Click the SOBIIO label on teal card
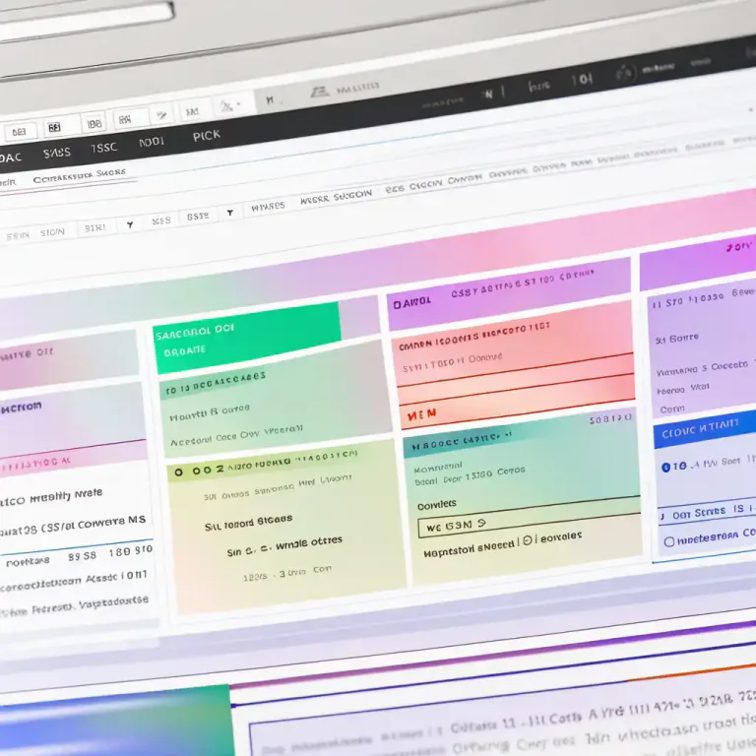Viewport: 756px width, 756px height. (610, 419)
